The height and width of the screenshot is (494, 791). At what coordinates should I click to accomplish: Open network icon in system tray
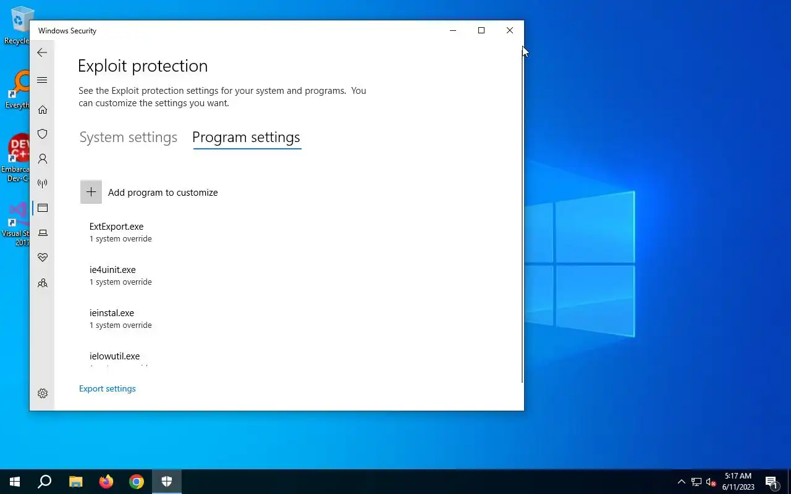click(696, 482)
